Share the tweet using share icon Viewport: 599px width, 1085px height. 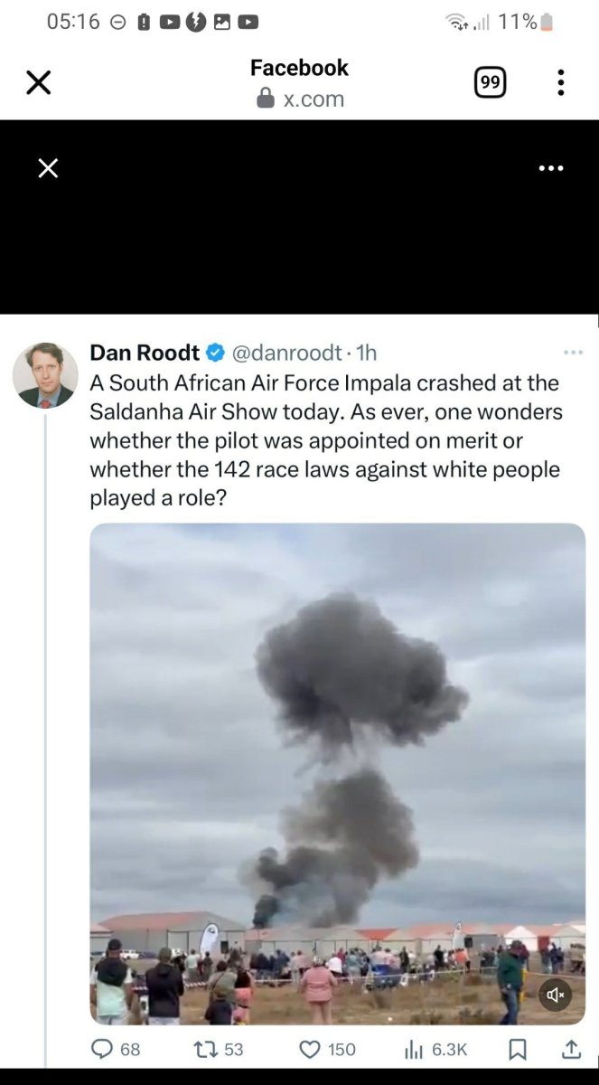(571, 1049)
